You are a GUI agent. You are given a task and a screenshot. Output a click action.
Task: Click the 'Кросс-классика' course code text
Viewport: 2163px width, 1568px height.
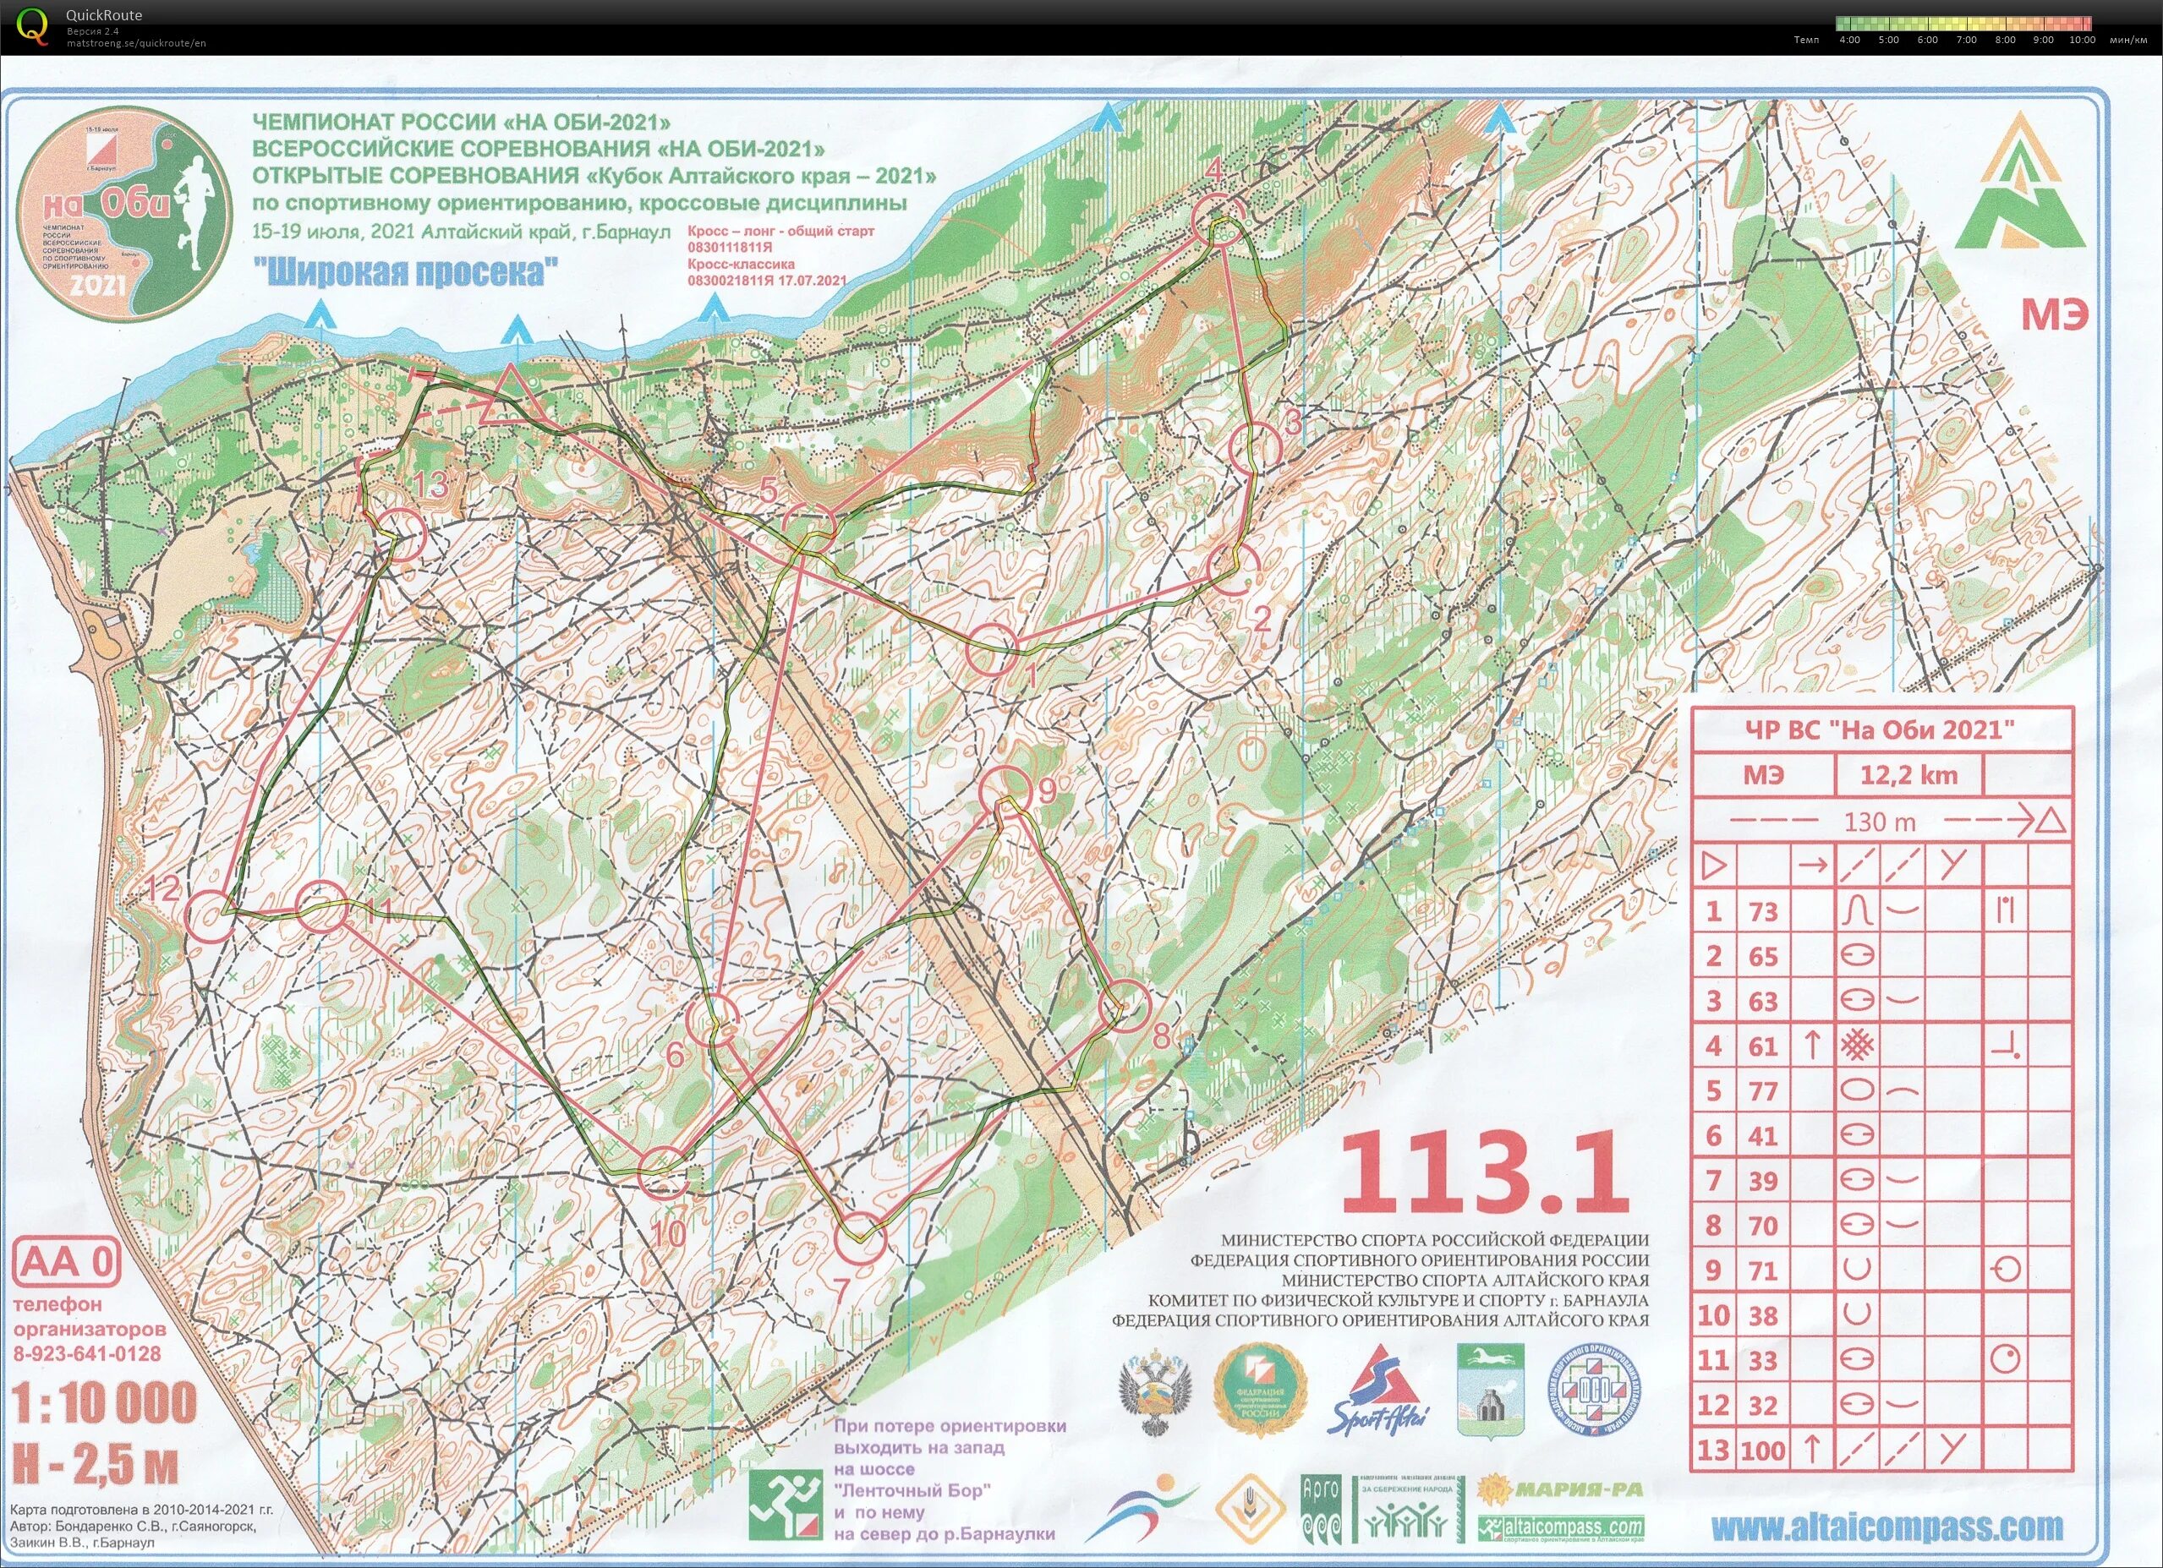pos(741,264)
